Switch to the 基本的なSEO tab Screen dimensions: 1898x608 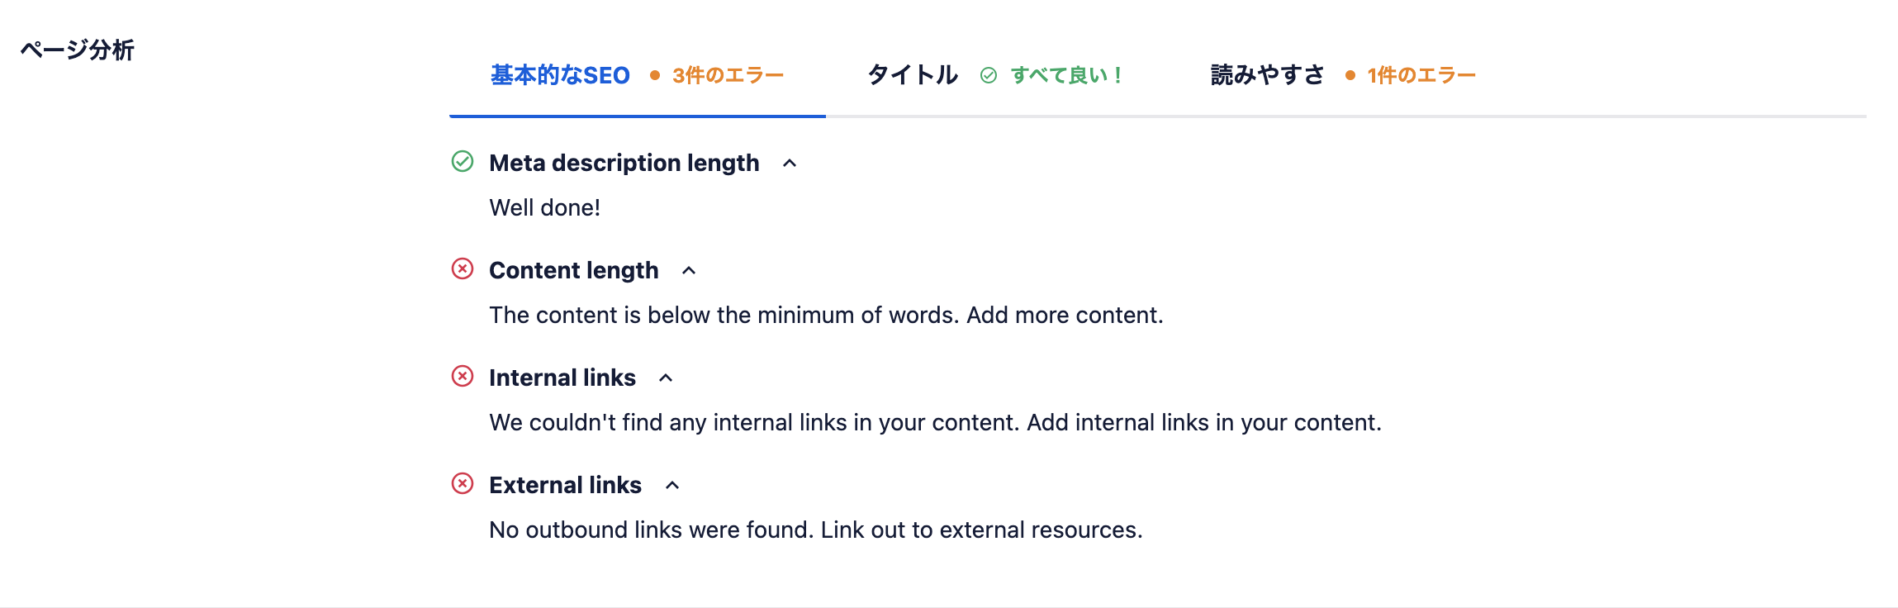[637, 75]
